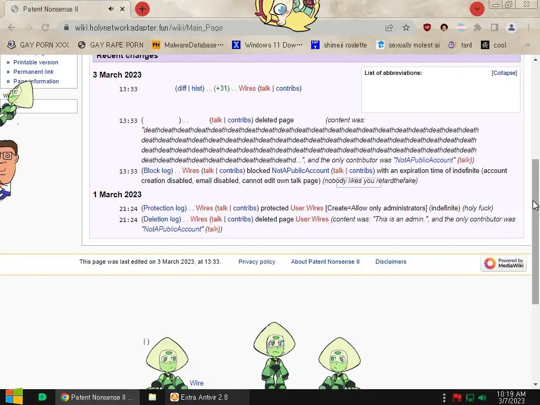Open User:Wires in Protection log entry

pos(307,208)
